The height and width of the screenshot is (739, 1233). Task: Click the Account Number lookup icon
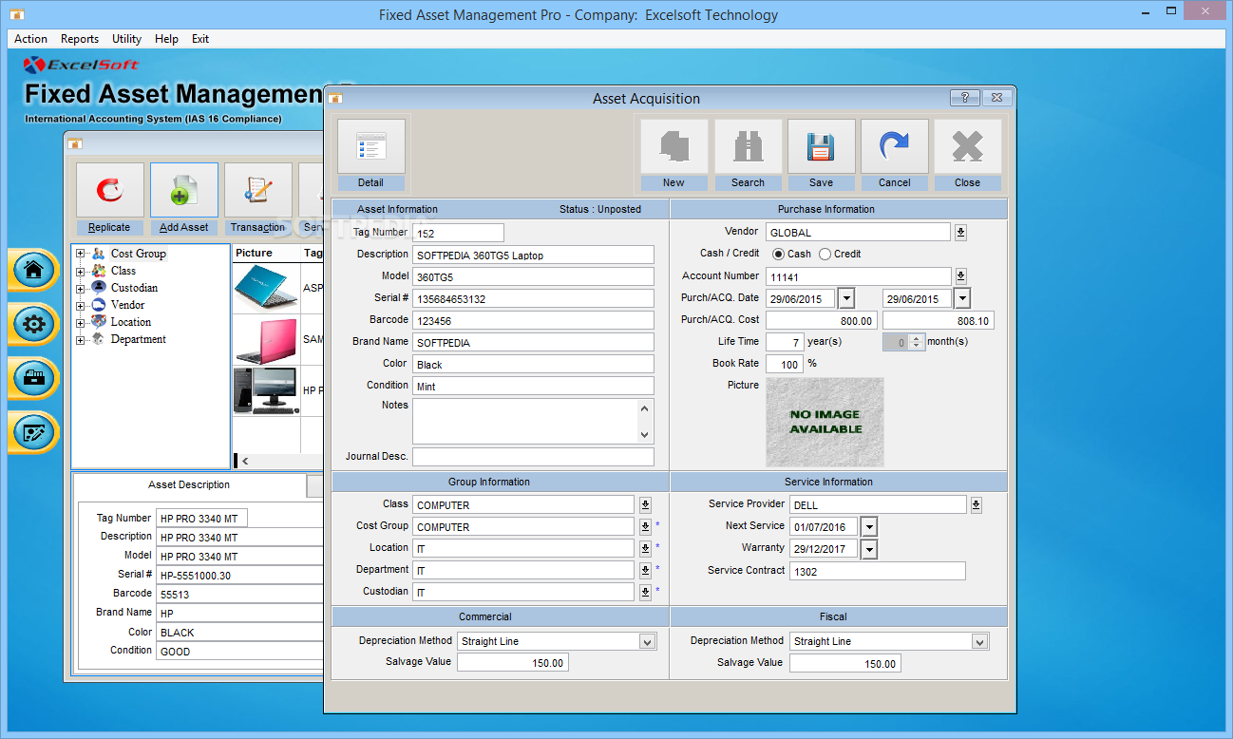tap(960, 276)
